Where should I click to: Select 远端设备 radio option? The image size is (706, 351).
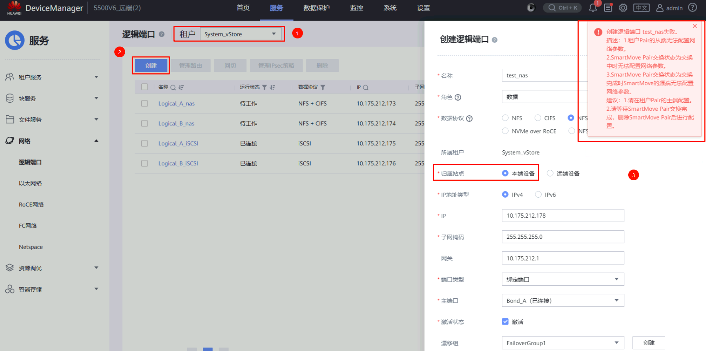[x=550, y=173]
